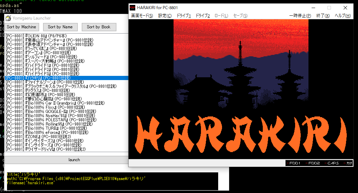Viewport: 358px width, 193px height.
Task: Select the highlighted 『ハラキリ』 list entry
Action: (x=66, y=78)
